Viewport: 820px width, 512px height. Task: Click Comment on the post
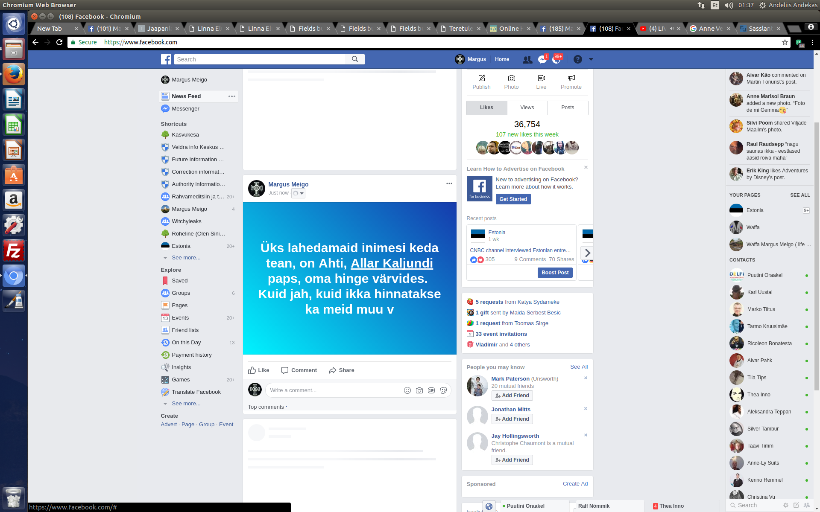pos(299,370)
